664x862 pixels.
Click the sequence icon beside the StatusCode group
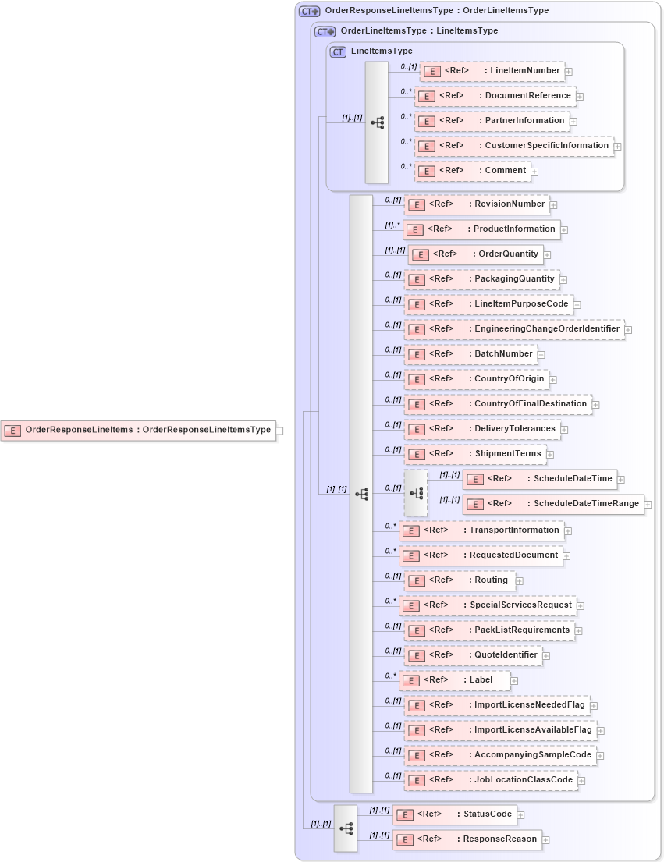[x=346, y=827]
